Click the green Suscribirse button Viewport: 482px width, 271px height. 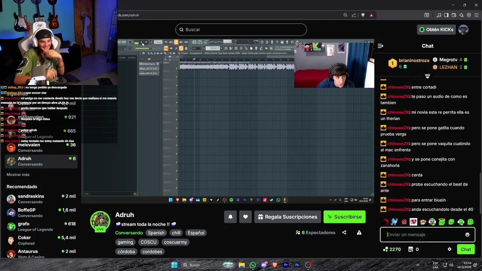pos(345,217)
